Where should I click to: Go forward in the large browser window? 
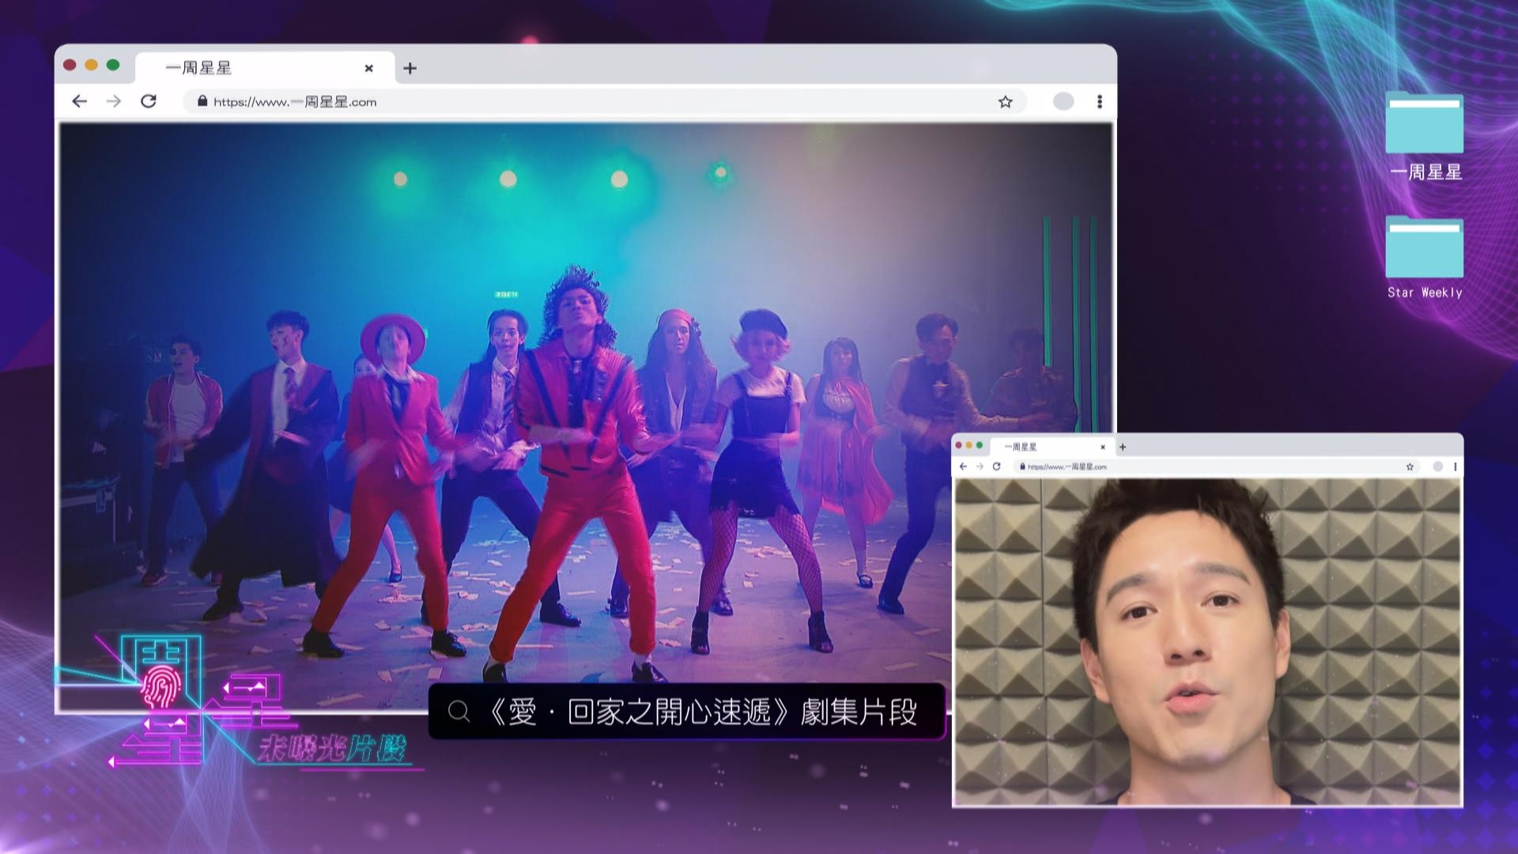[x=114, y=101]
